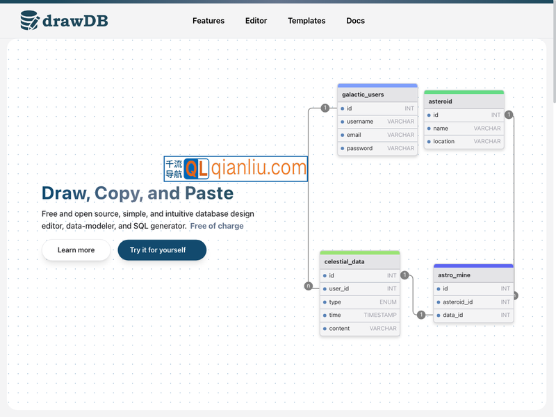This screenshot has height=417, width=556.
Task: Click the '1' marker at asteroid id row
Action: [509, 115]
